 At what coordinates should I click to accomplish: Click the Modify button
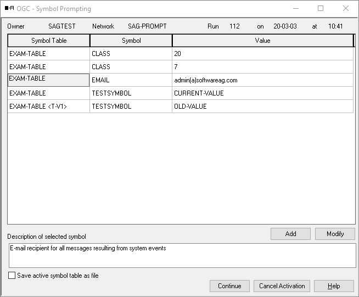coord(335,234)
